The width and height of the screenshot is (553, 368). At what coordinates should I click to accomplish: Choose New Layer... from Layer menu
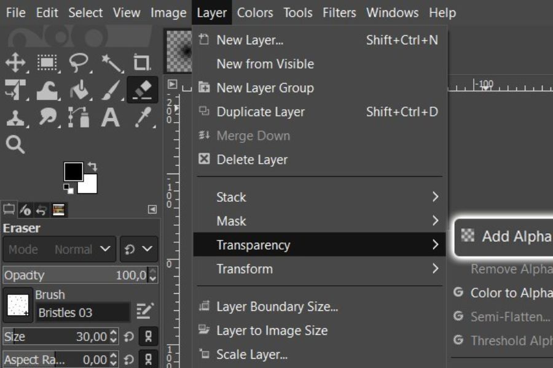[319, 40]
